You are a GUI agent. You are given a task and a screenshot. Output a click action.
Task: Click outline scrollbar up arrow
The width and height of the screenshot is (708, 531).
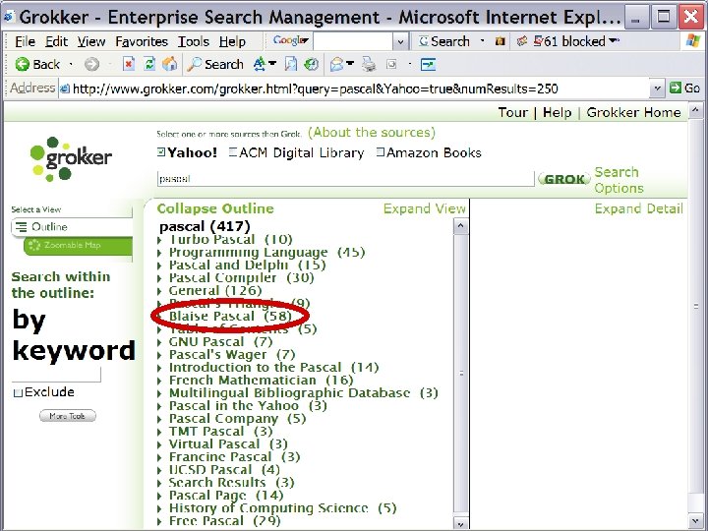(460, 227)
